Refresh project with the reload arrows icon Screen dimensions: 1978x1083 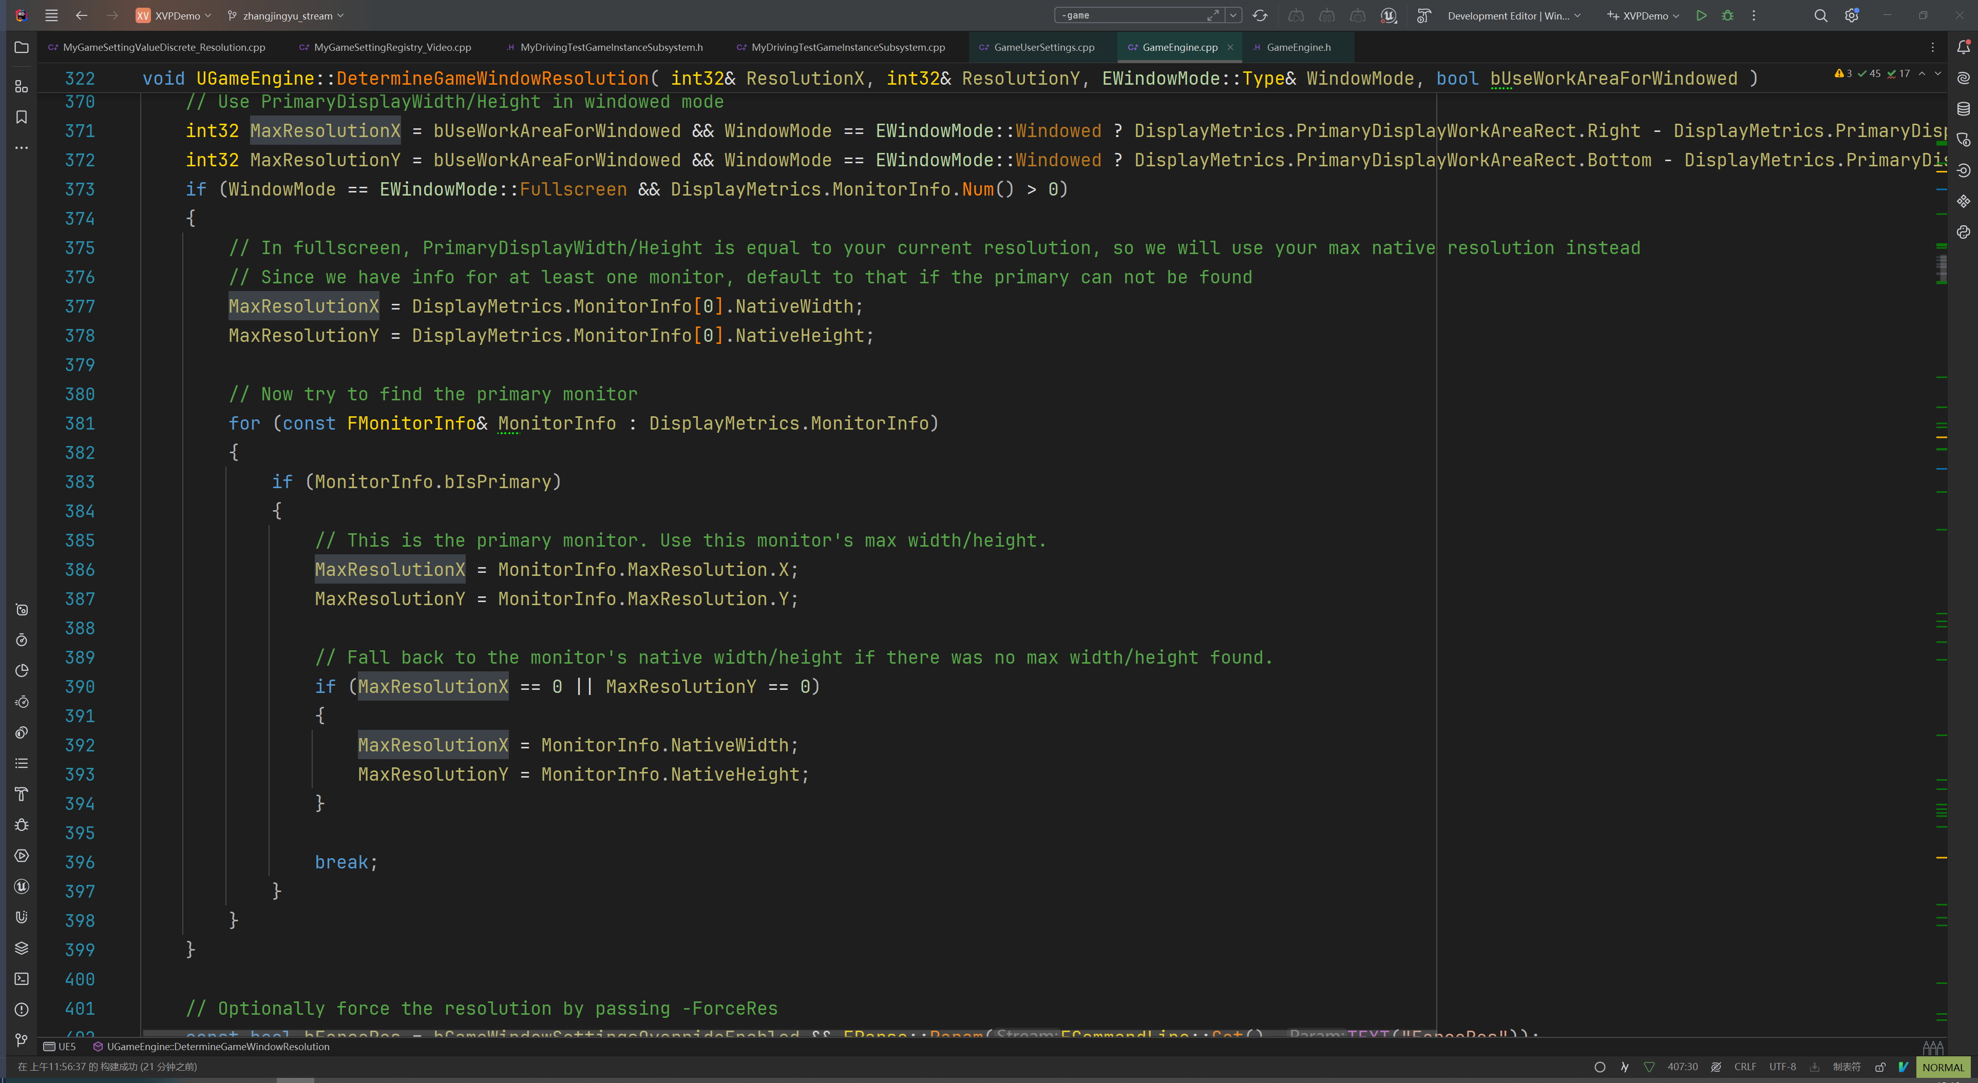coord(1260,15)
